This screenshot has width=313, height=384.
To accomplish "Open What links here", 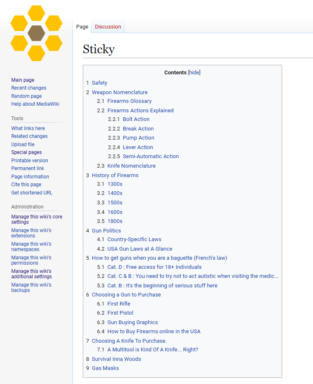I will [x=28, y=128].
